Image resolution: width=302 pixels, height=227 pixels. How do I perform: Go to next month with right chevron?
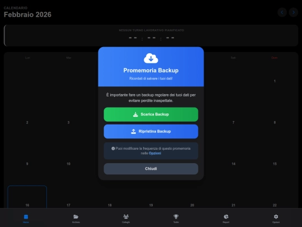click(x=294, y=12)
